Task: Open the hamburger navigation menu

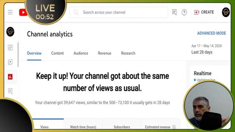Action: pos(10,12)
